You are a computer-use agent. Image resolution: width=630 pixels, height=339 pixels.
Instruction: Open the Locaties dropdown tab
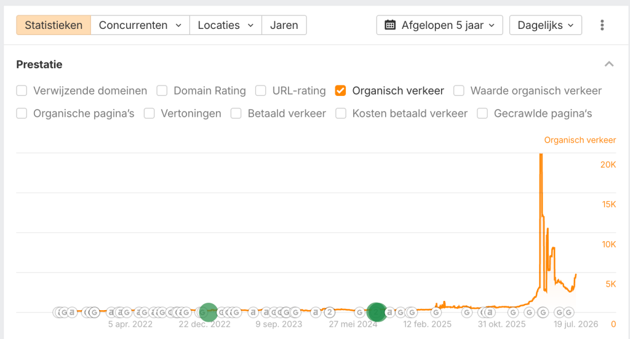(x=226, y=25)
